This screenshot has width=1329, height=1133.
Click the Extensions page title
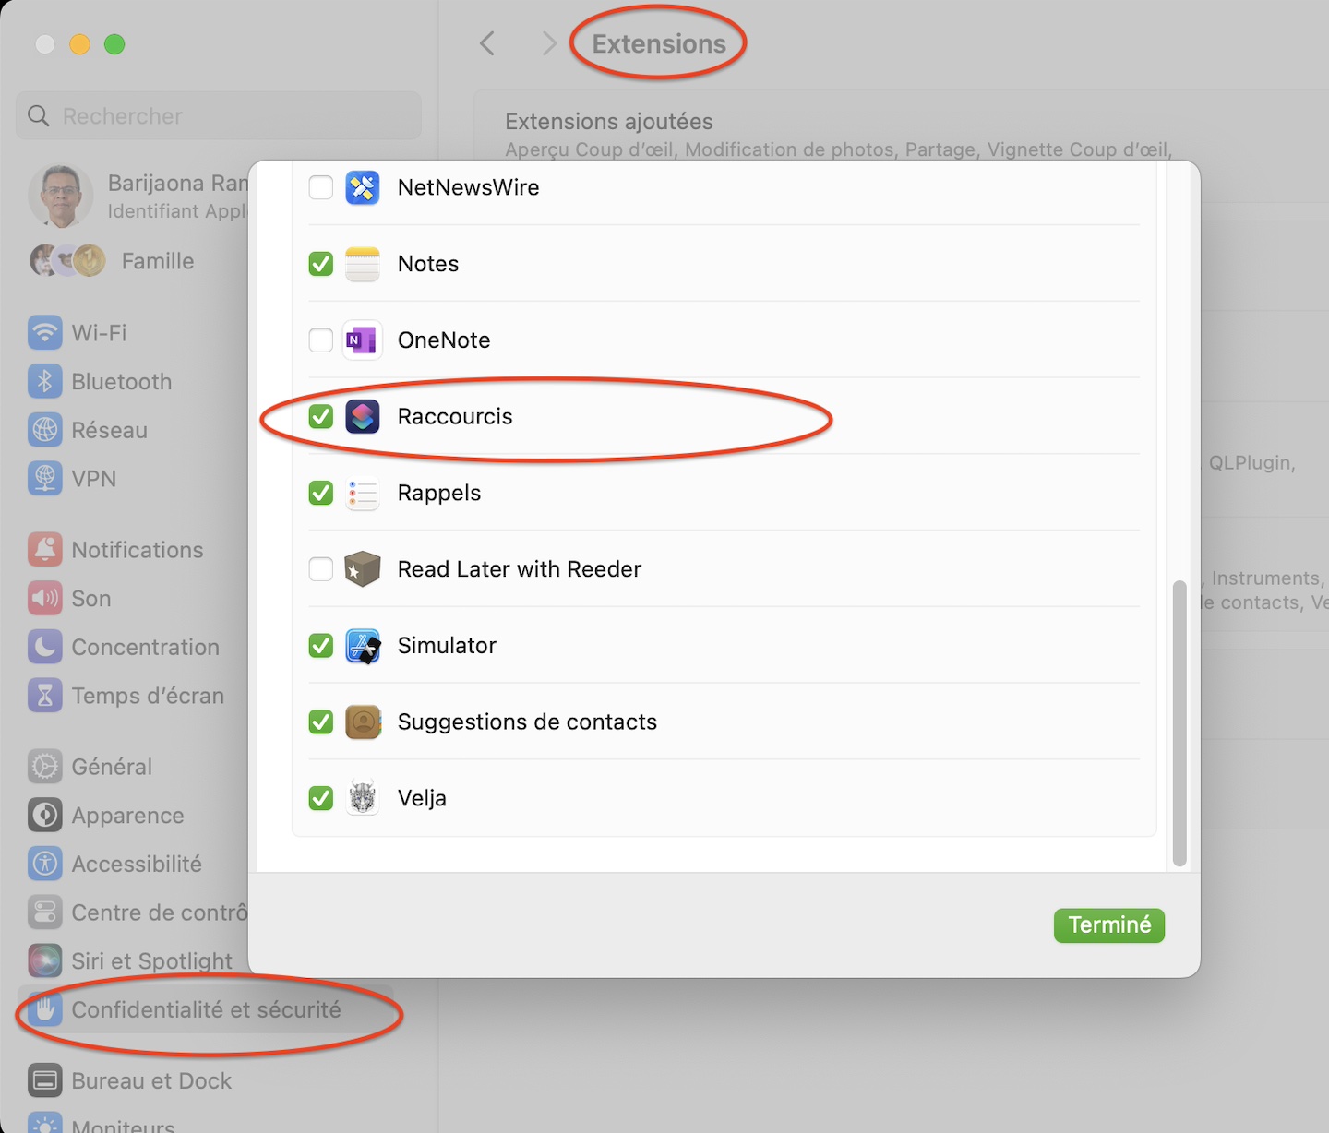click(x=659, y=43)
